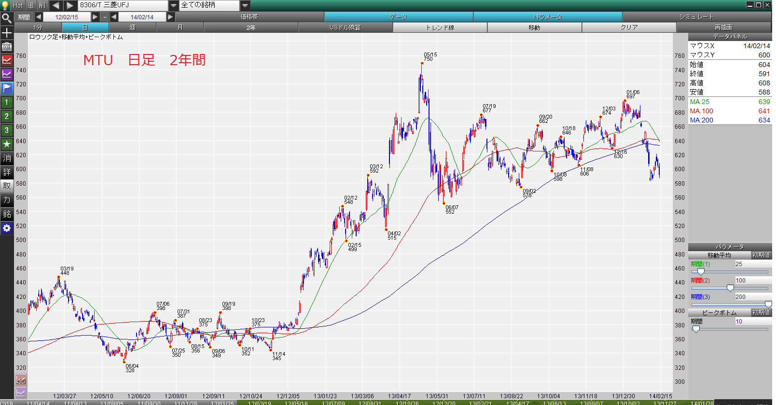Click the Hot button

pyautogui.click(x=18, y=5)
